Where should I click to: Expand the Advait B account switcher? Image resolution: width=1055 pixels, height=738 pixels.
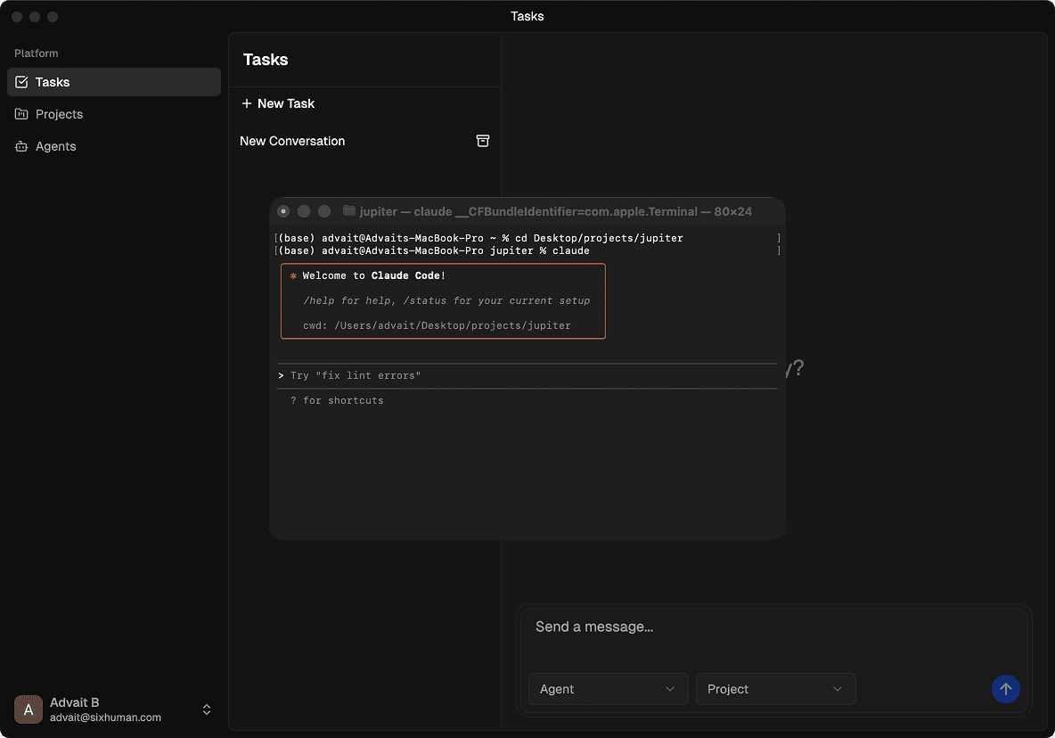tap(207, 709)
